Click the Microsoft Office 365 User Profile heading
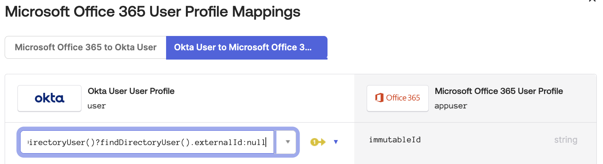Viewport: 603px width, 164px height. point(499,91)
